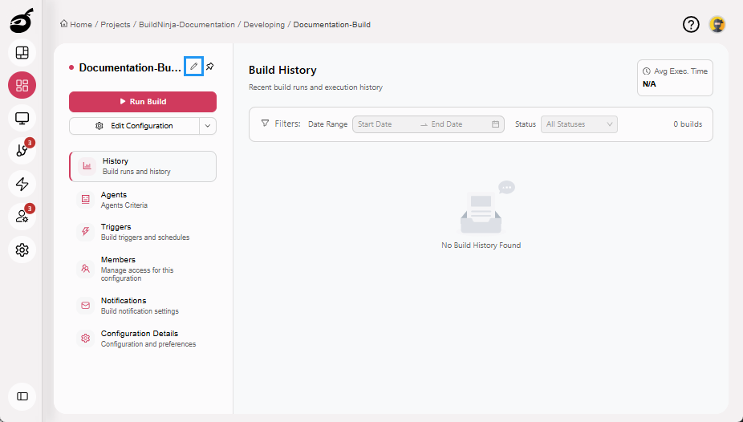Click the Members people icon
Image resolution: width=743 pixels, height=422 pixels.
(85, 269)
